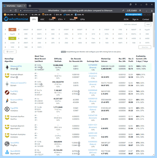Open the browser downloads icon
Viewport: 157px width, 158px height.
152,11
